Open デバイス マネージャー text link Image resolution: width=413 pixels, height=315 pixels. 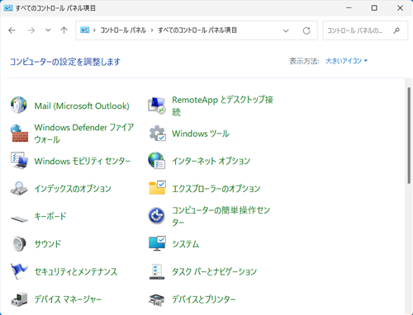coord(68,299)
